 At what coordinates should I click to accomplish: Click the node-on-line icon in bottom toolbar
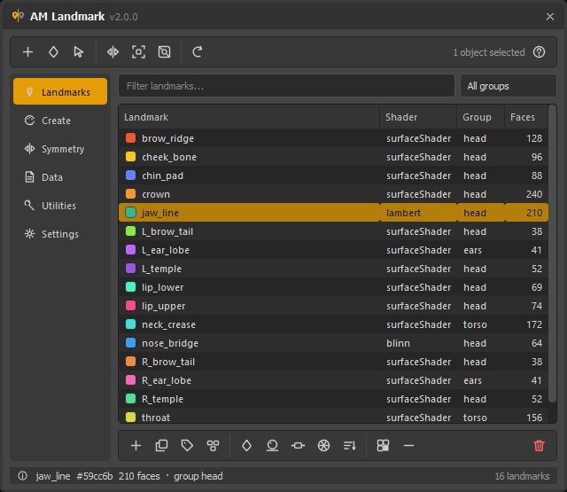pos(298,445)
